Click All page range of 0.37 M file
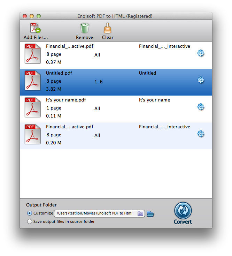 tap(97, 55)
